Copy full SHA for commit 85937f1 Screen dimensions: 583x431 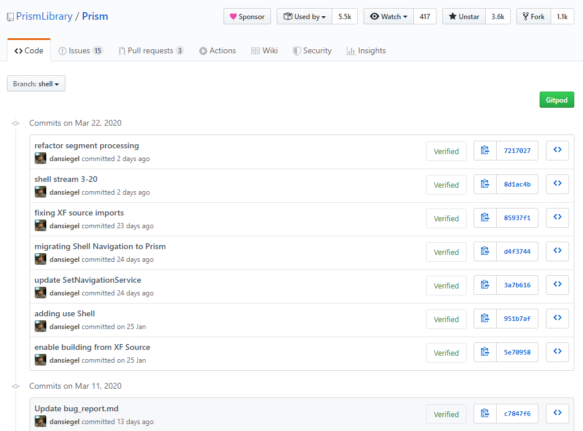click(x=485, y=217)
